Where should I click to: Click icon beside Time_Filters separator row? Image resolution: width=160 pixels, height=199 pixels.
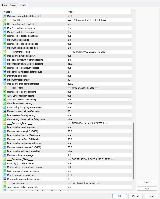coord(5,88)
